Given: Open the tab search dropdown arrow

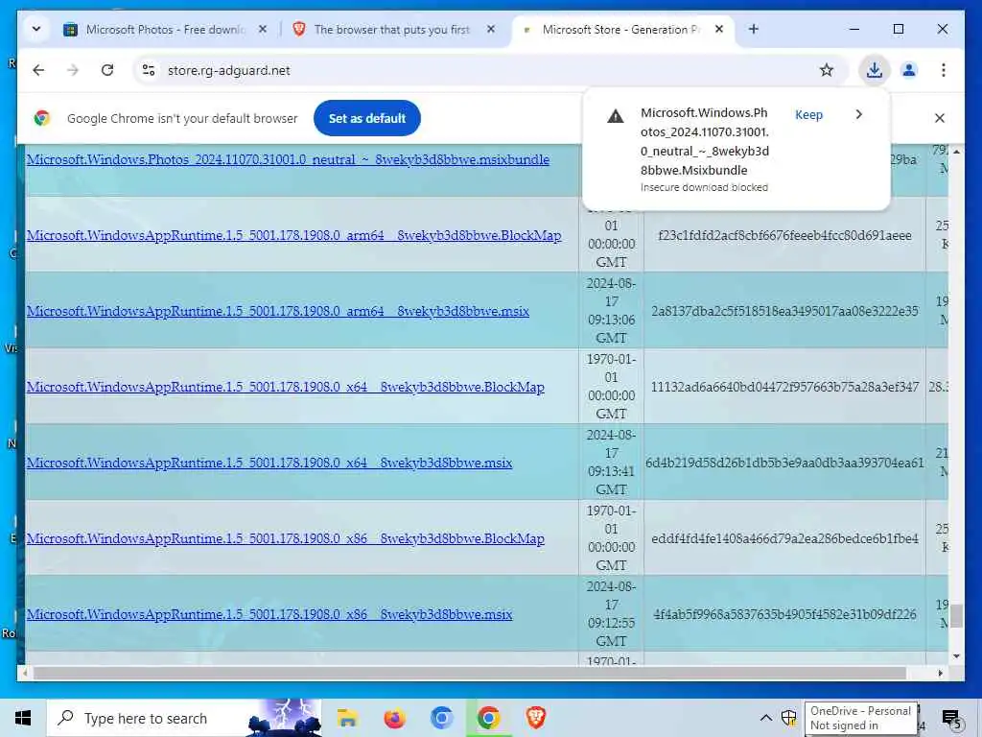Looking at the screenshot, I should coord(36,29).
